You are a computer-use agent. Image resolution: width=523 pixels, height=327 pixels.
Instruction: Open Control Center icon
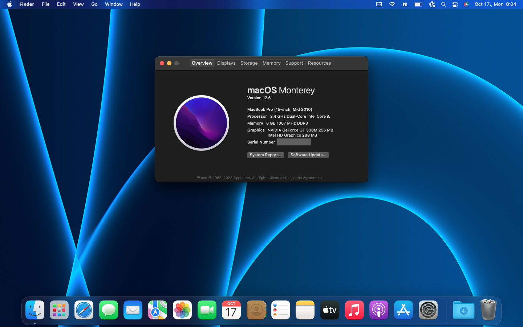(455, 4)
